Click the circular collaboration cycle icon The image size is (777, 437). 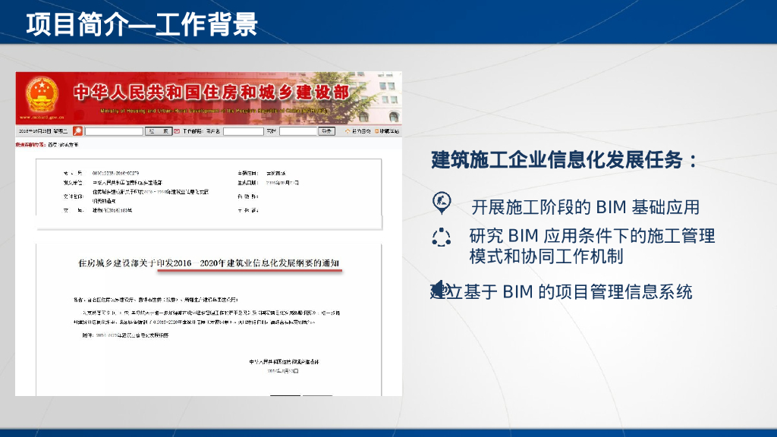pyautogui.click(x=441, y=237)
